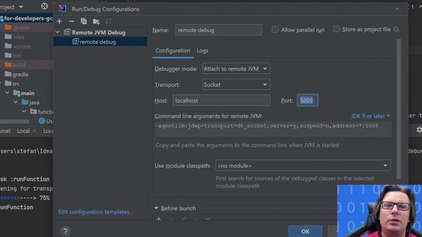Open the help question mark button
422x237 pixels.
pos(65,231)
